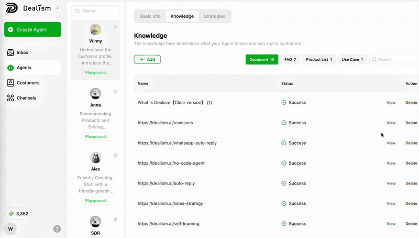Focus the agent list search field
The image size is (419, 238).
[95, 11]
